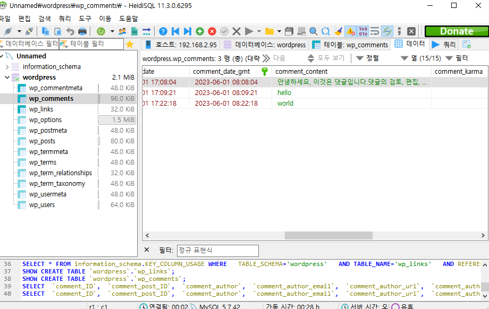Open the 열 (15/15) columns dropdown
This screenshot has height=309, width=489.
pyautogui.click(x=421, y=58)
